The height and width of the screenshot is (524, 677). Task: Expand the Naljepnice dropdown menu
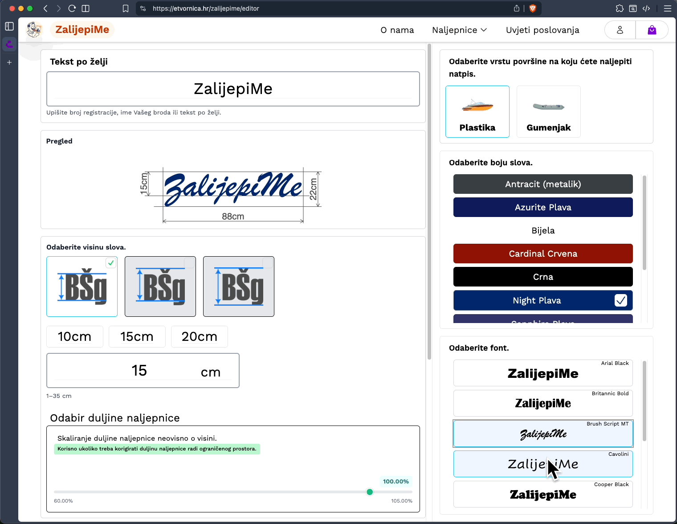[x=459, y=30]
